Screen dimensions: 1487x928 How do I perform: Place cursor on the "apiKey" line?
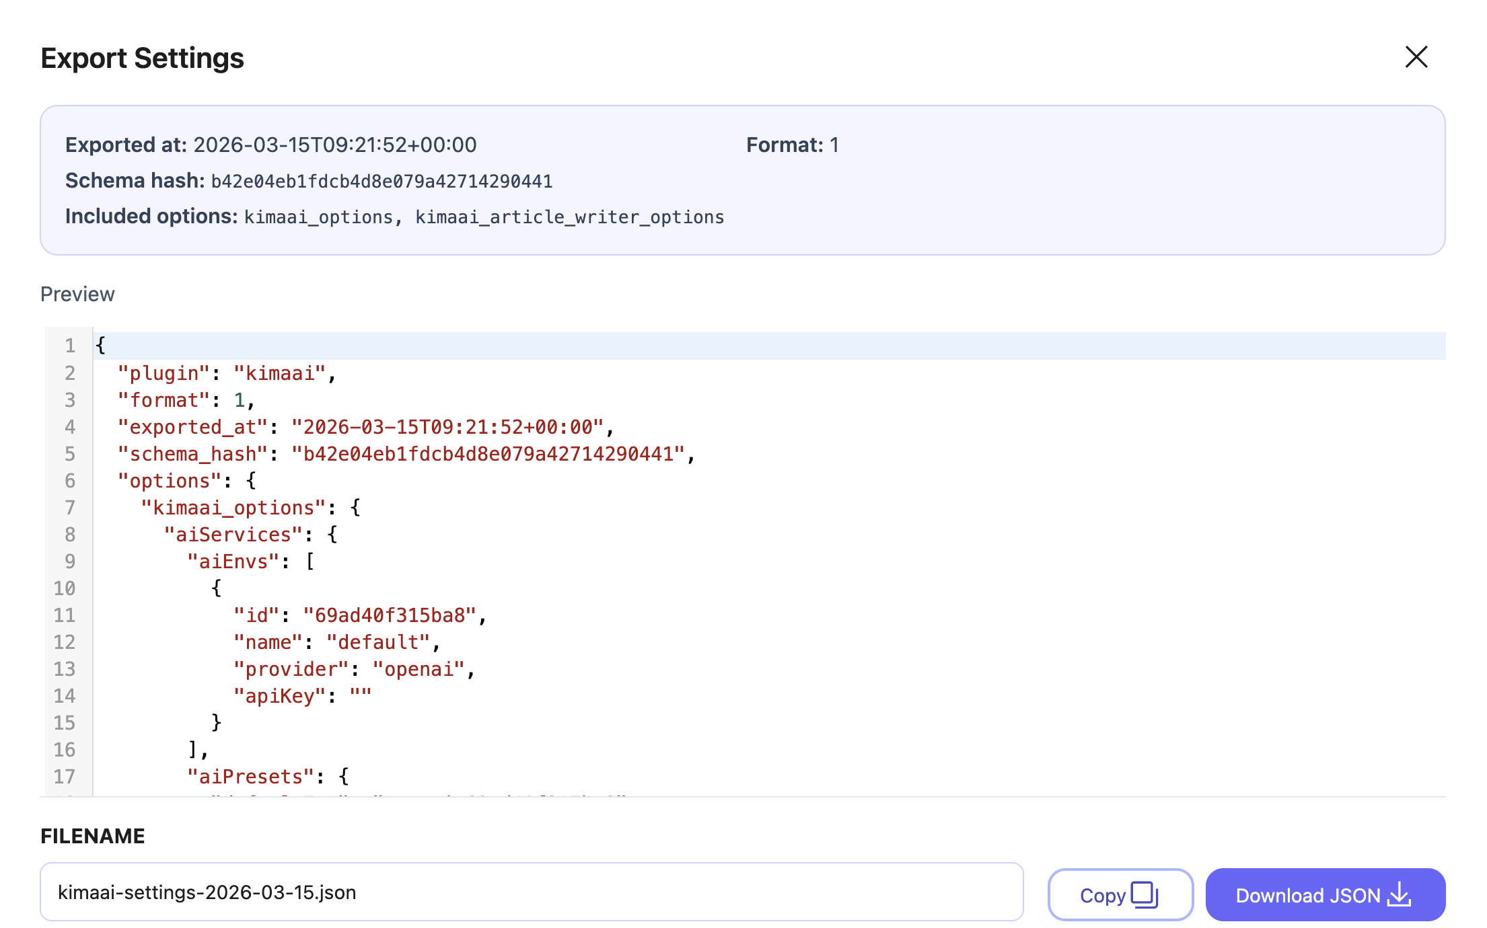tap(302, 696)
